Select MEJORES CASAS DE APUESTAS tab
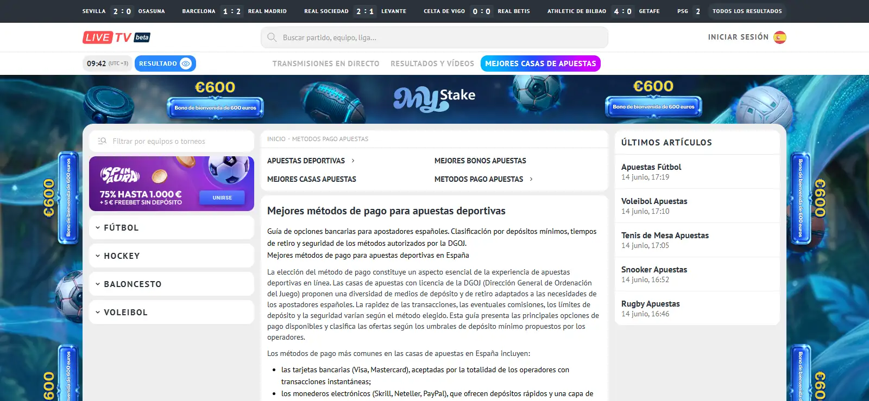Screen dimensions: 869x401 pyautogui.click(x=540, y=63)
